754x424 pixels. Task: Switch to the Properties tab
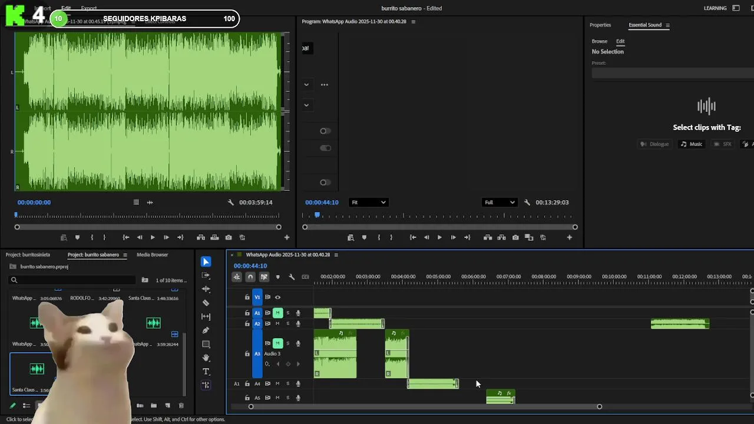[x=600, y=25]
